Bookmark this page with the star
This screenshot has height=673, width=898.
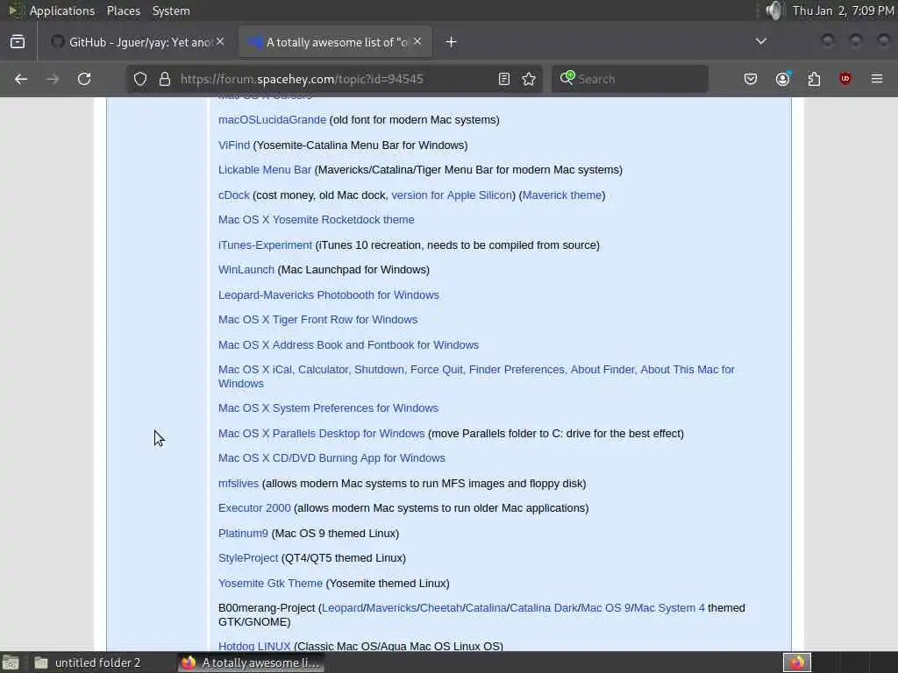pos(529,79)
